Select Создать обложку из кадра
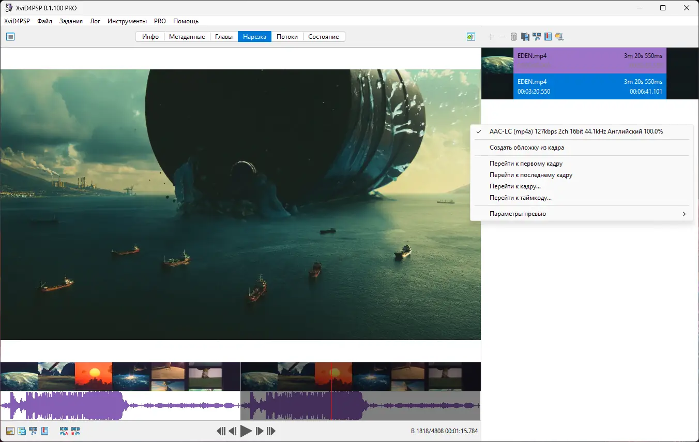 coord(526,148)
